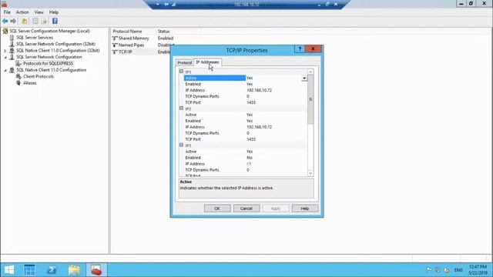Open the File menu
The image size is (493, 277).
[7, 12]
